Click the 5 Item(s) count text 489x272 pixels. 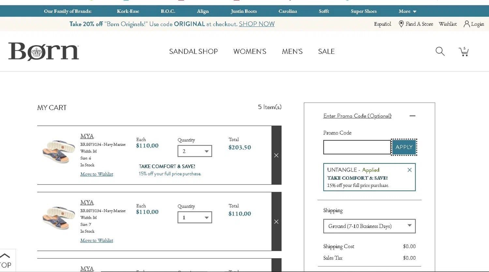[x=270, y=107]
